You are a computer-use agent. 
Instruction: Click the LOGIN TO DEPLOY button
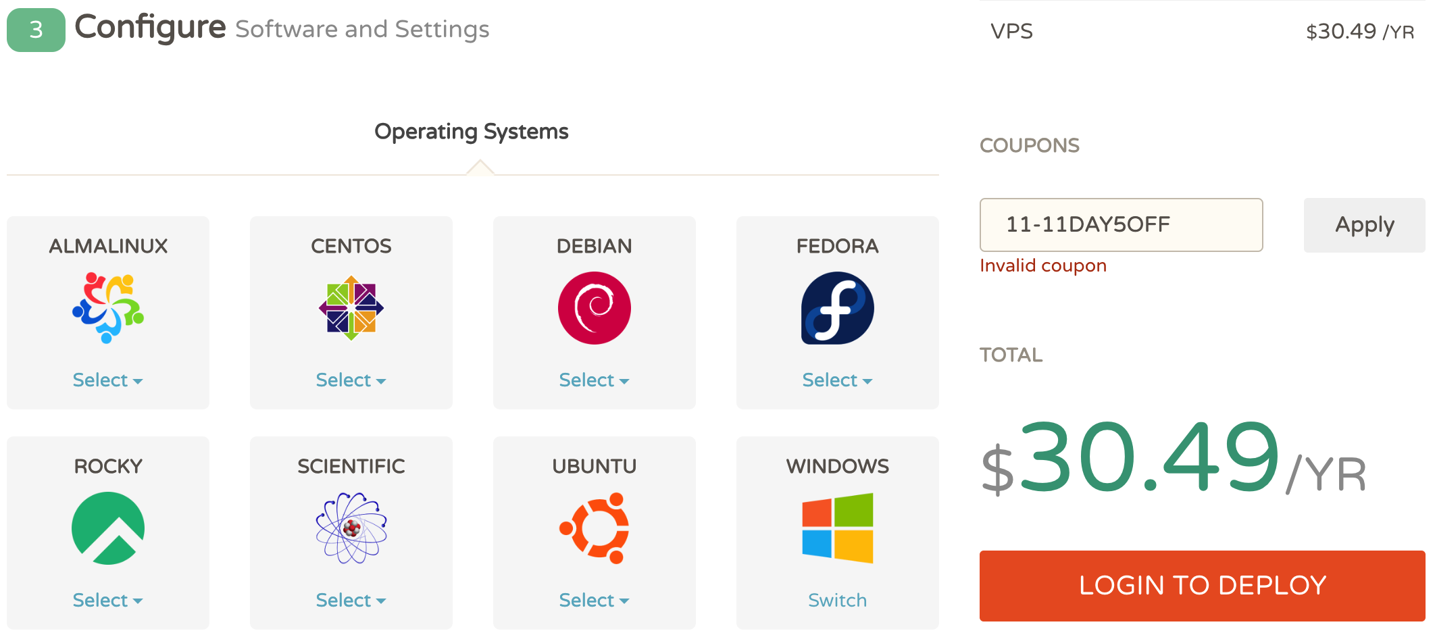1202,586
